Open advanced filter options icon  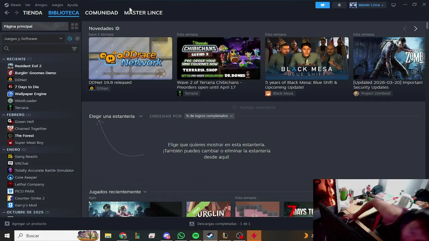74,49
